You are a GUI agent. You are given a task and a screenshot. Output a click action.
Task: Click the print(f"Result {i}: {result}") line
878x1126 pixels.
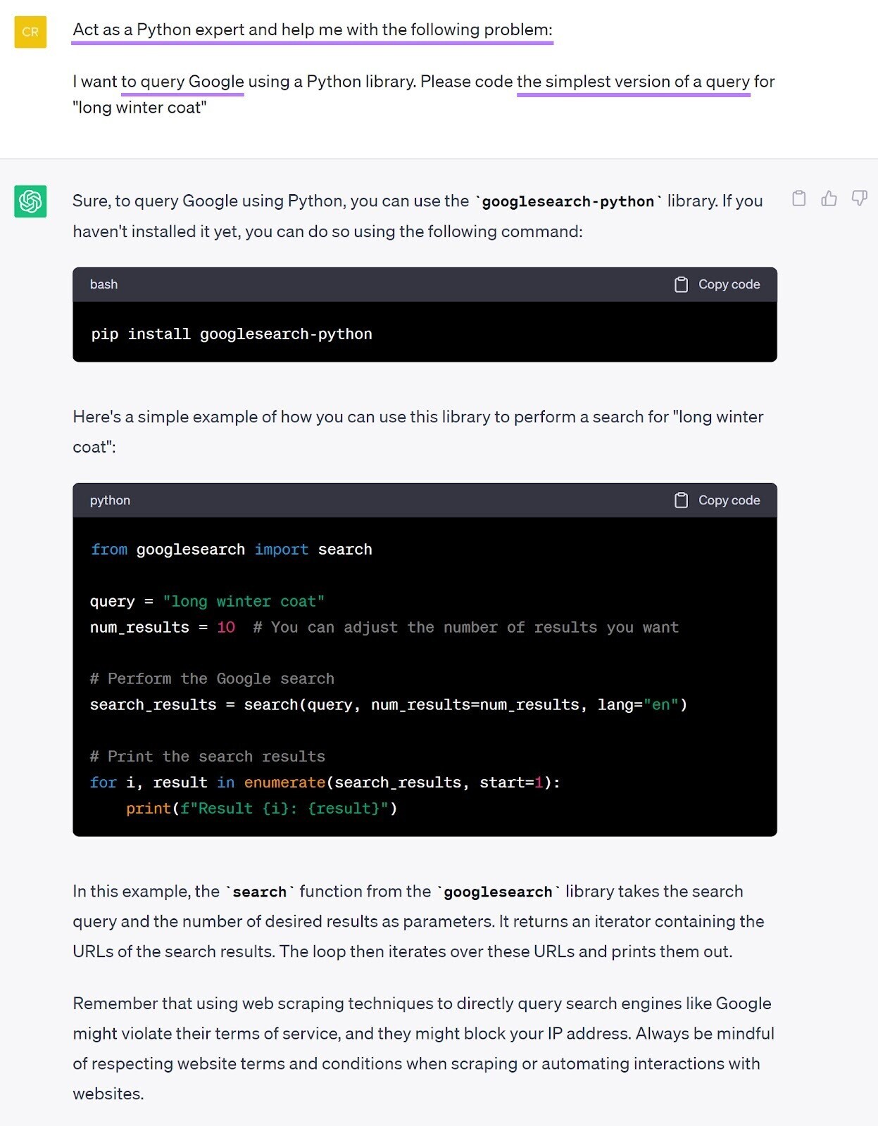click(262, 809)
